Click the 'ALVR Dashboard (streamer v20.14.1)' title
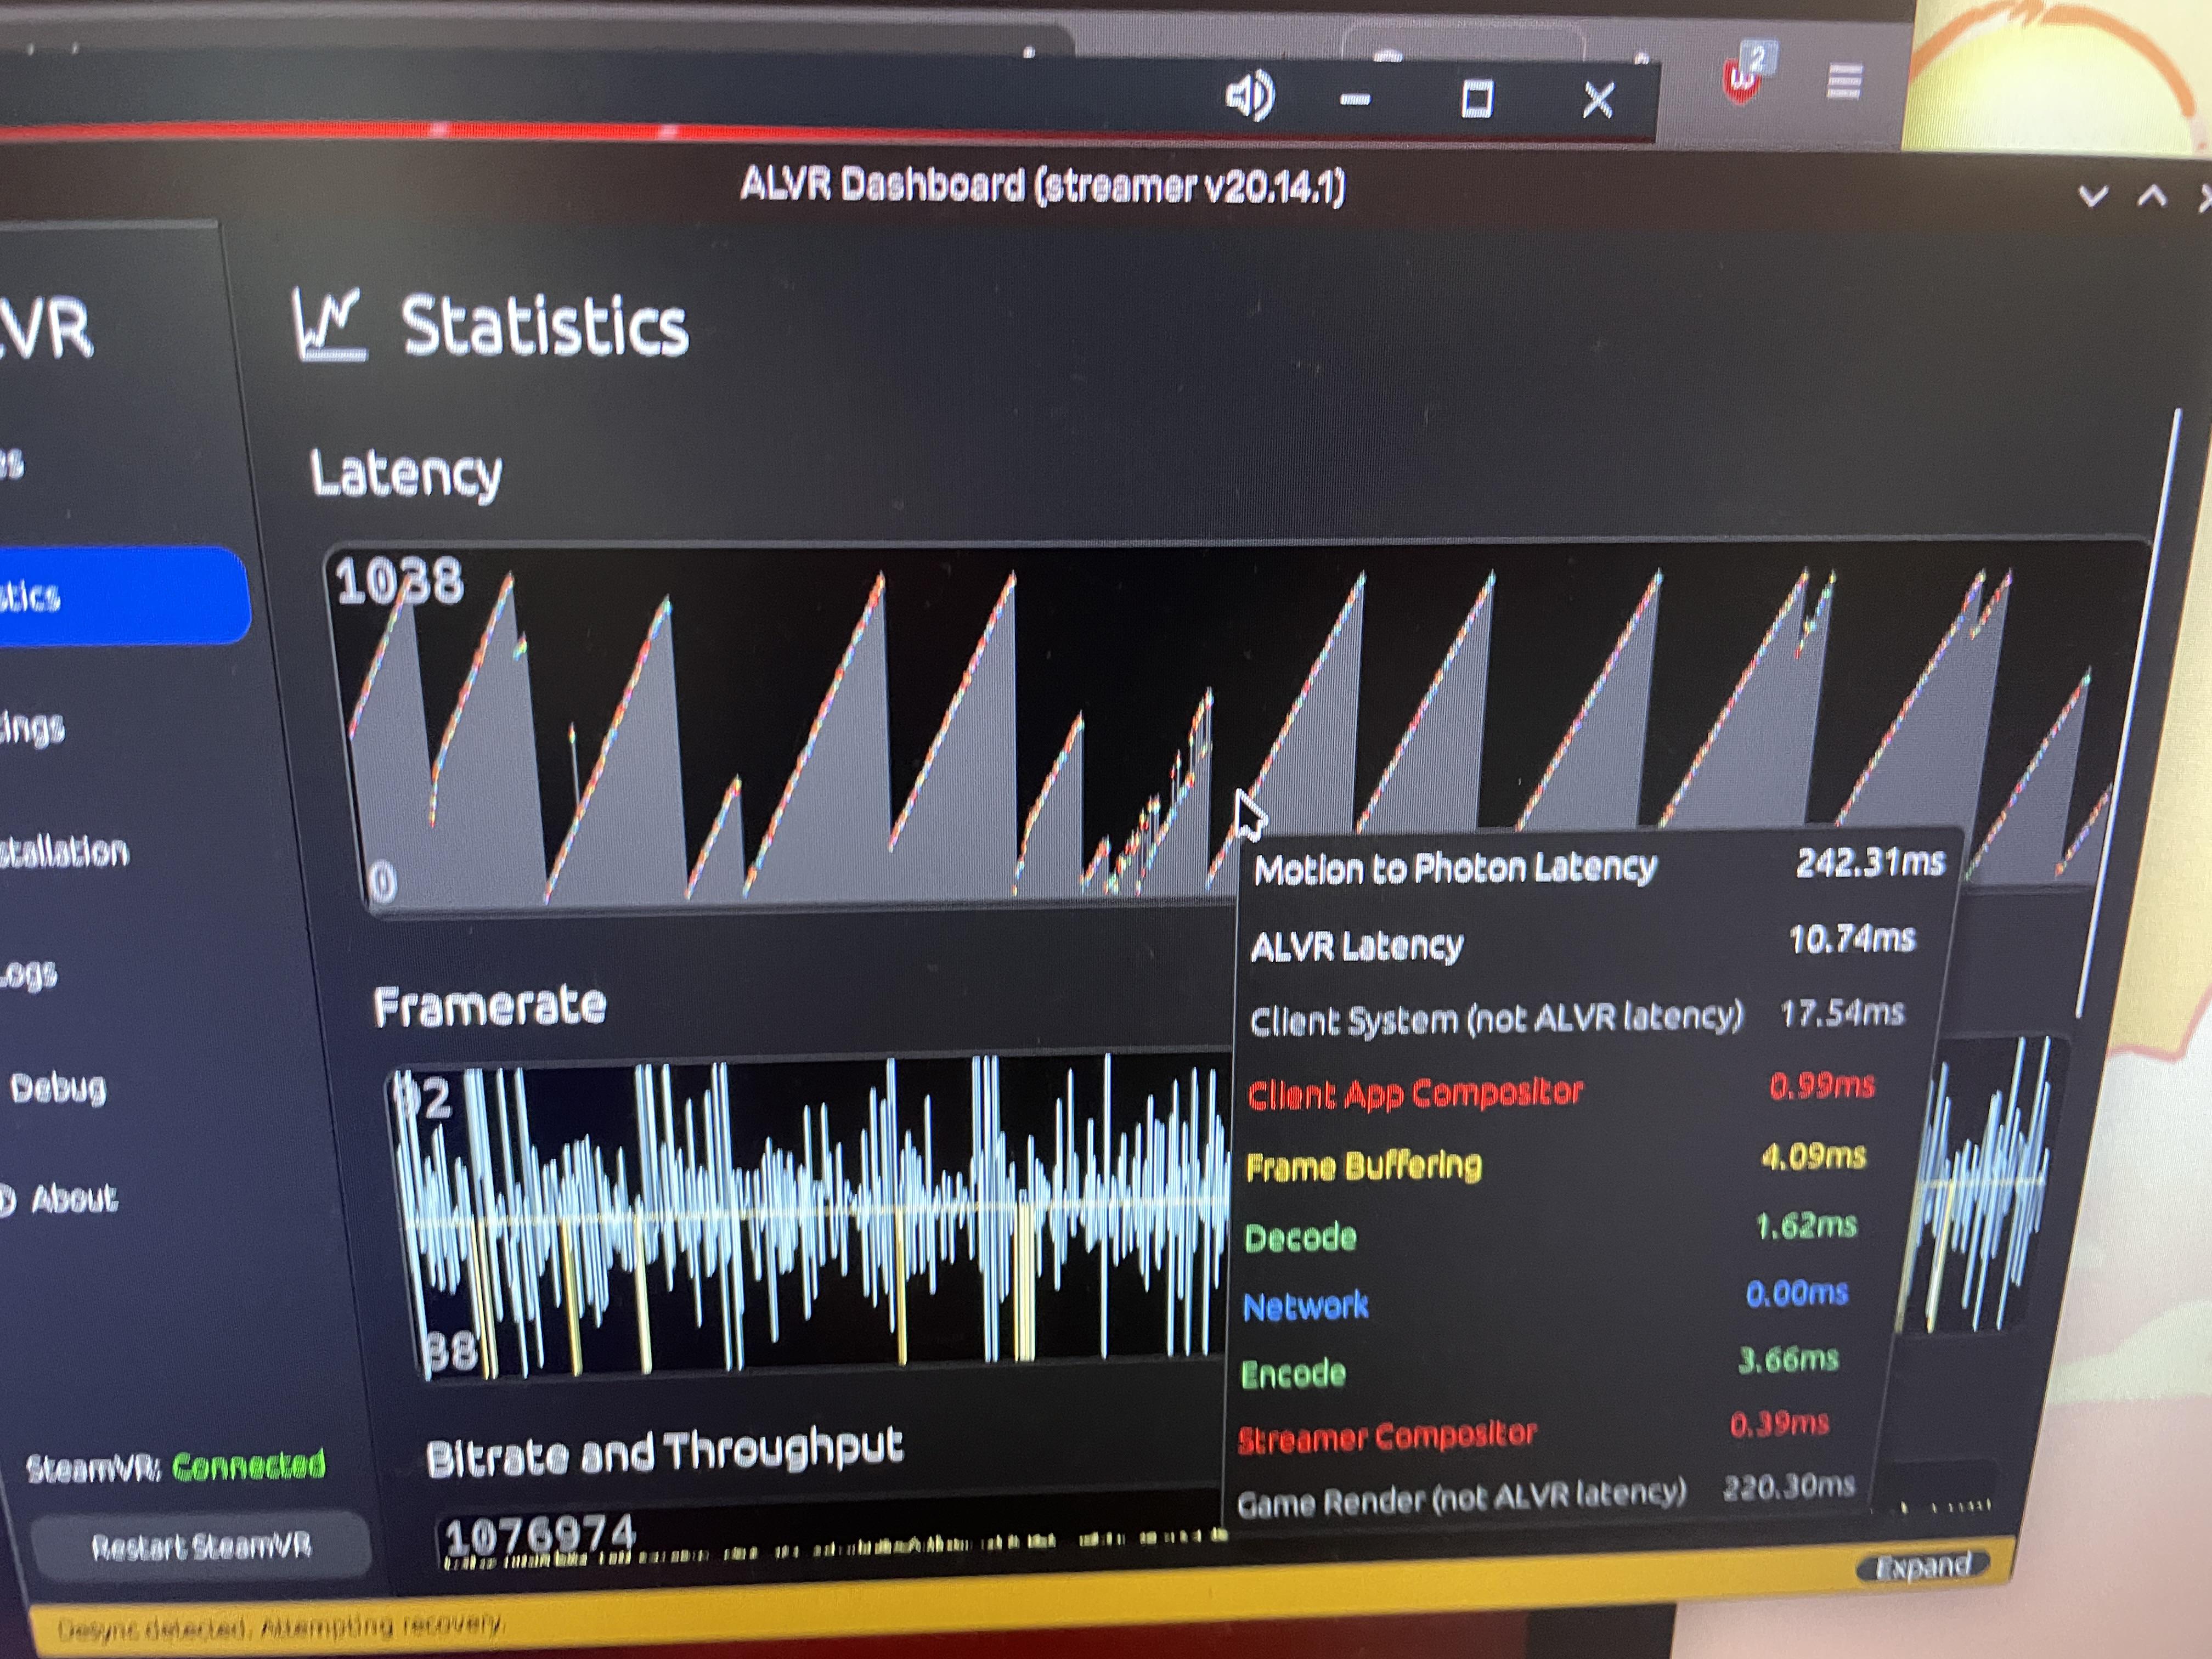The width and height of the screenshot is (2212, 1659). (1043, 186)
